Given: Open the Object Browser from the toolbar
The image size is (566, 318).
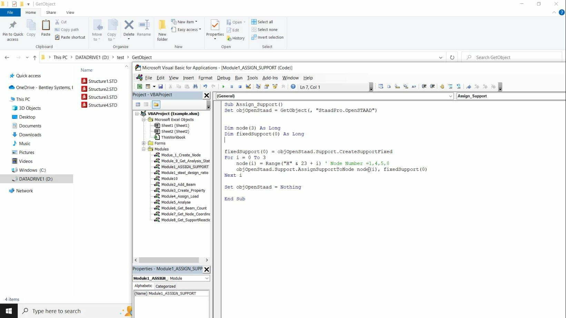Looking at the screenshot, I should pyautogui.click(x=275, y=87).
